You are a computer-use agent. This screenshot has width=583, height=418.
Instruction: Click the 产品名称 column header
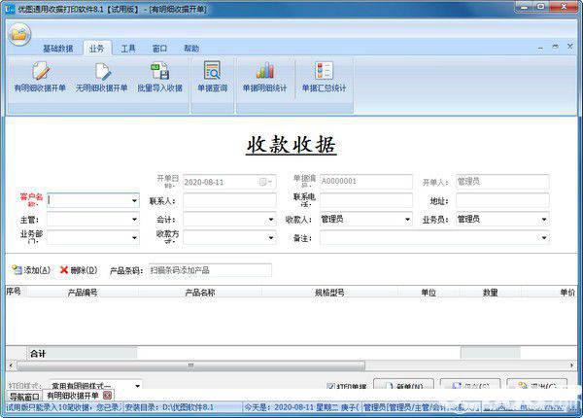click(200, 293)
